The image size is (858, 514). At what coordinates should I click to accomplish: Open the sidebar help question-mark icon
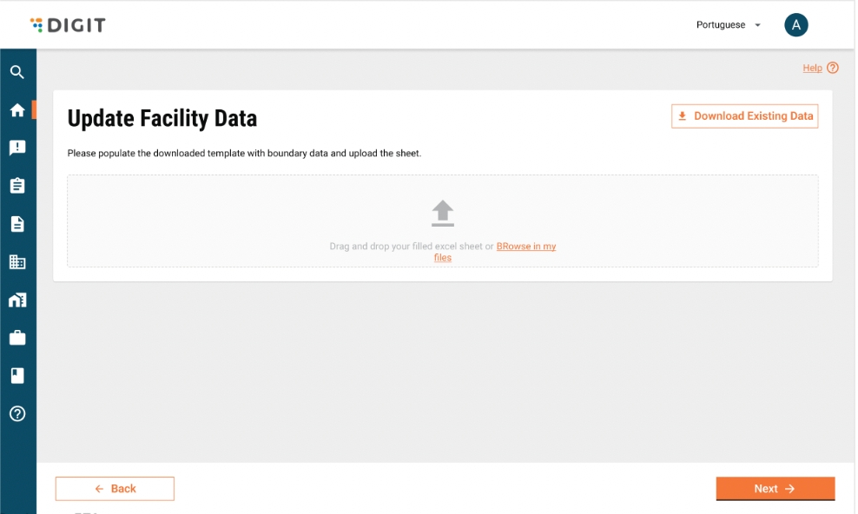pos(16,413)
